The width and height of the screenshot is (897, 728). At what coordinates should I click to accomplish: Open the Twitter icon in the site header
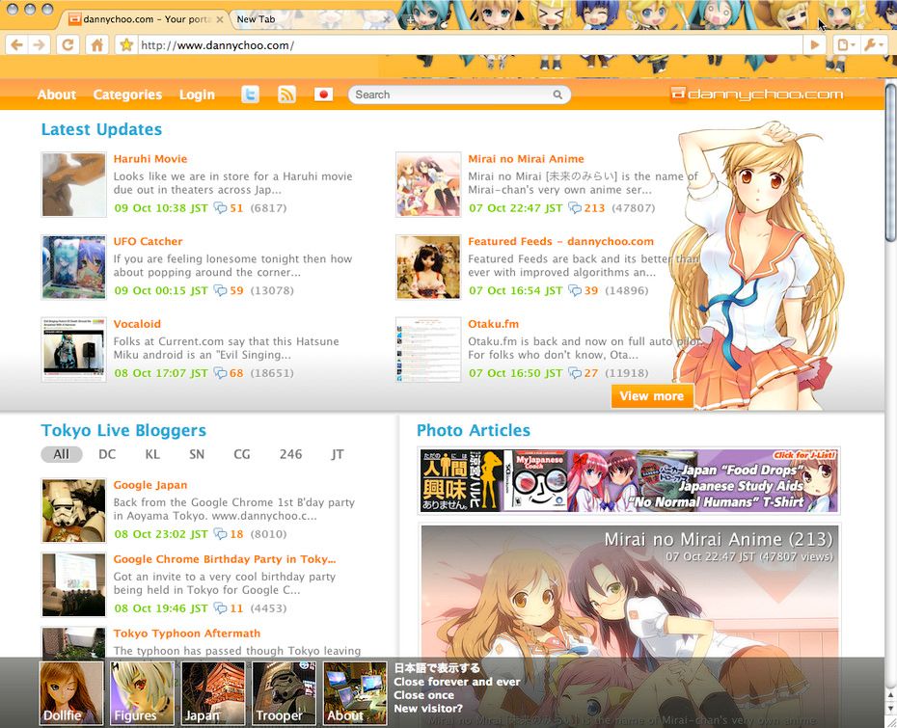[250, 94]
